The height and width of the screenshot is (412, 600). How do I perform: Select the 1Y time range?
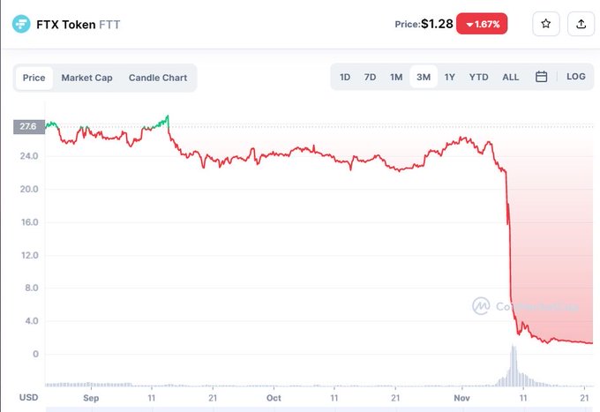[450, 77]
